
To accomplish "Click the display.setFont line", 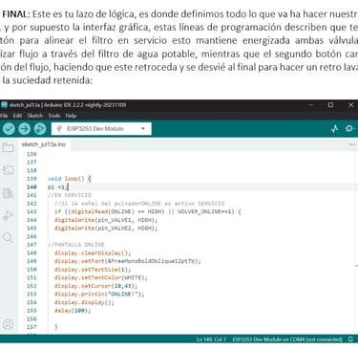I will pyautogui.click(x=128, y=261).
